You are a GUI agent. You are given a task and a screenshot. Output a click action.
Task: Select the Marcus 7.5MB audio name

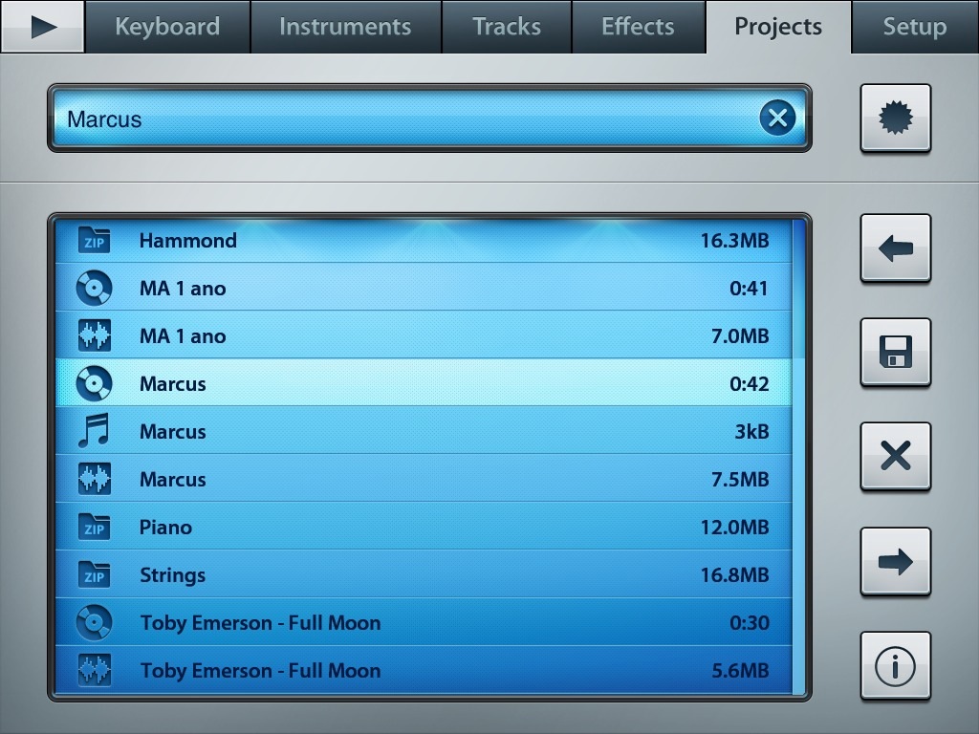pyautogui.click(x=172, y=480)
